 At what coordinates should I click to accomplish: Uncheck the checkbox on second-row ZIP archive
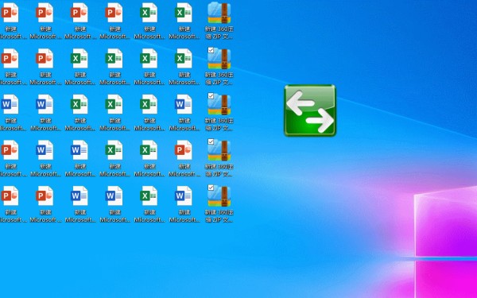click(x=211, y=50)
